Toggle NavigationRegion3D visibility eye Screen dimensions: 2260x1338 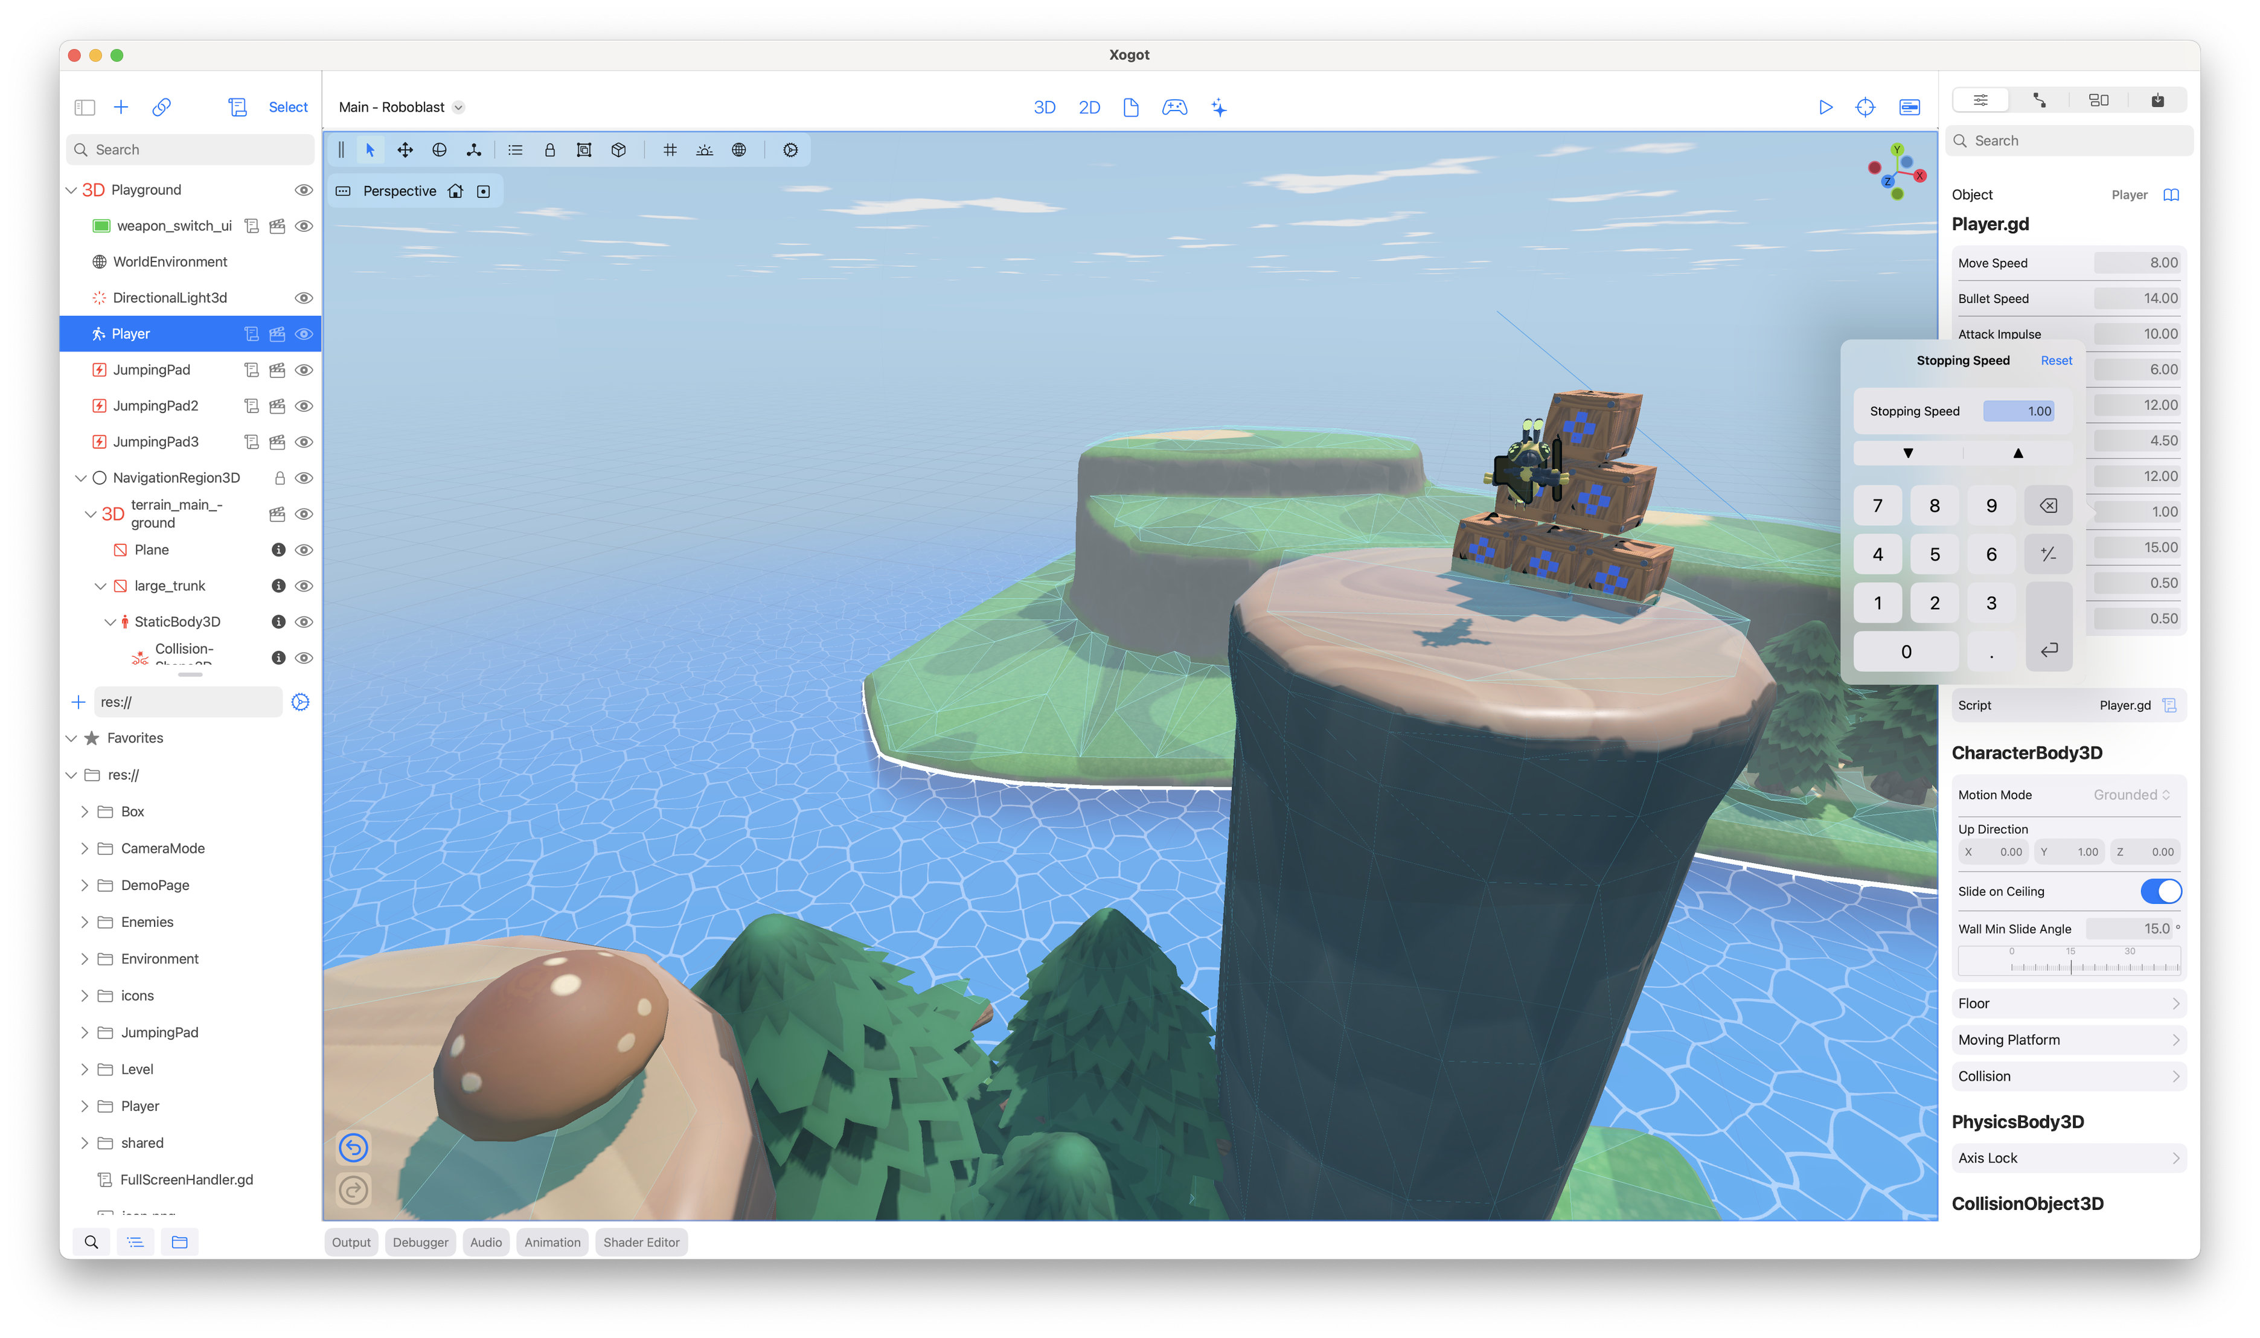[x=304, y=478]
